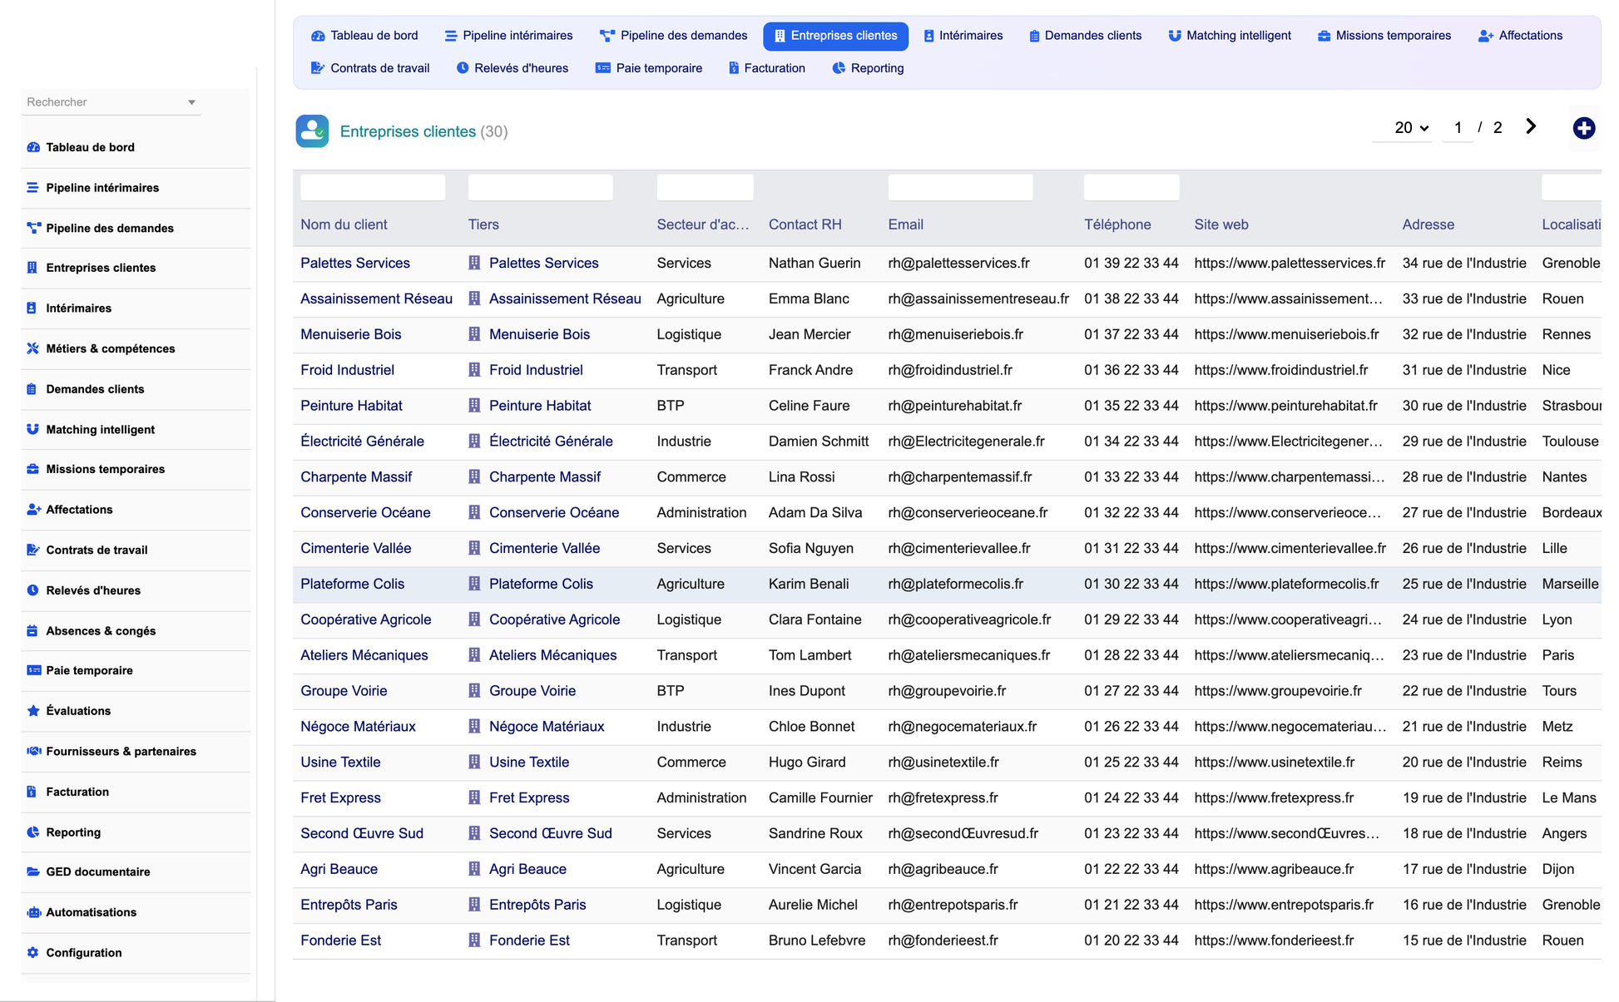
Task: Click the Paie temporaire icon in sidebar
Action: 33,670
